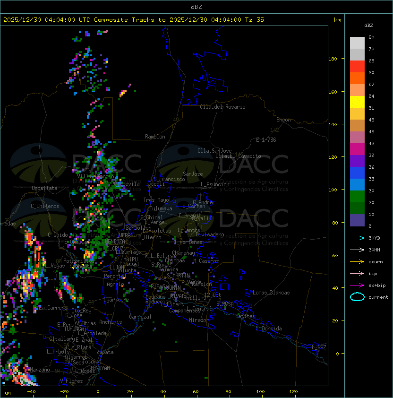Screen dimensions: 393x398
Task: Click the Clla.SanJose label
Action: coord(214,151)
